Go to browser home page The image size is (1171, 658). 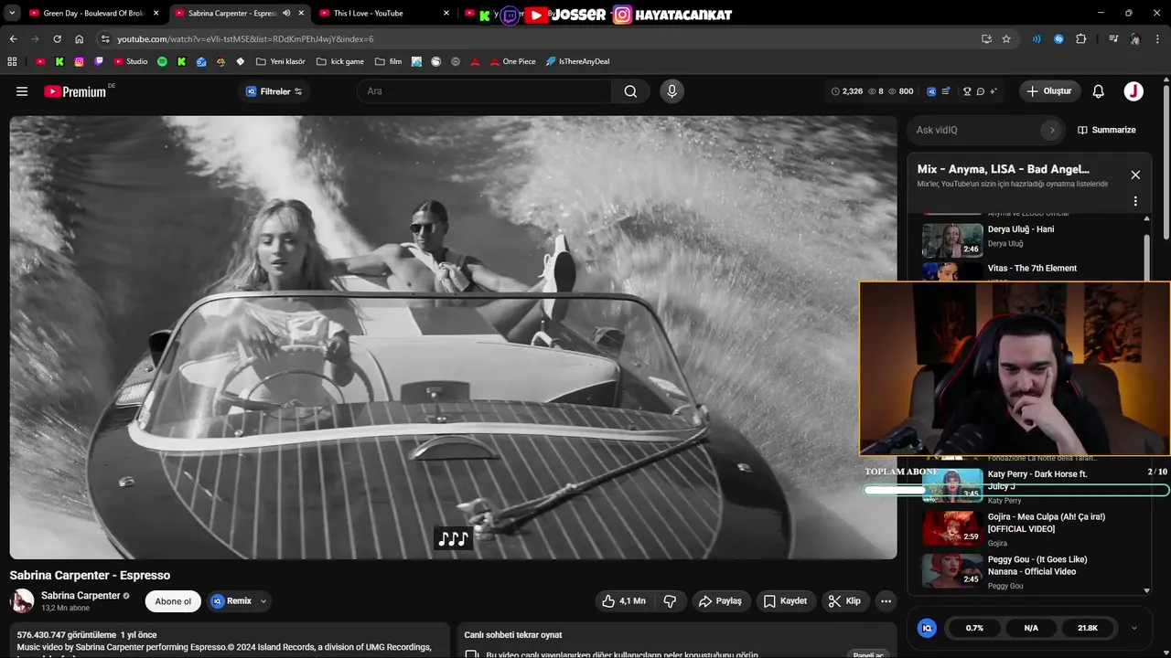(x=79, y=39)
